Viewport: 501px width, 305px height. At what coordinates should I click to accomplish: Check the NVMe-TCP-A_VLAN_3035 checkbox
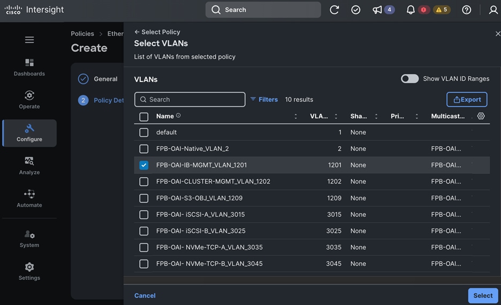coord(144,248)
